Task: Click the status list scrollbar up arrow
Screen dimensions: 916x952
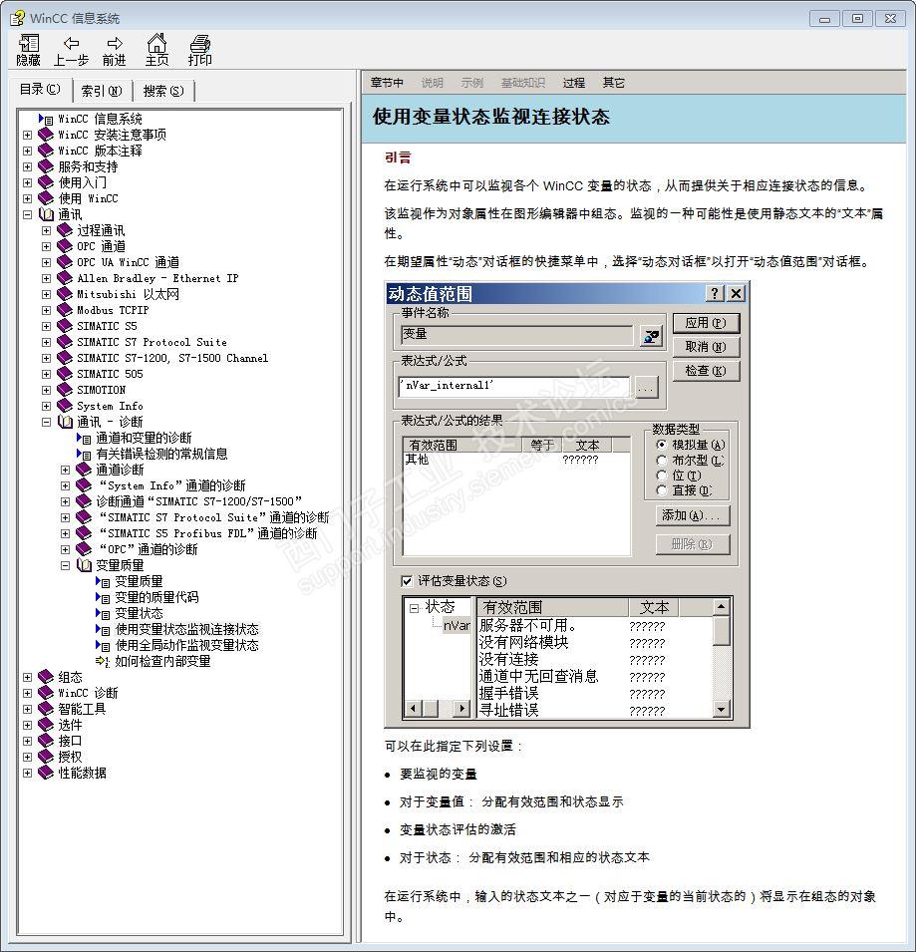Action: 721,606
